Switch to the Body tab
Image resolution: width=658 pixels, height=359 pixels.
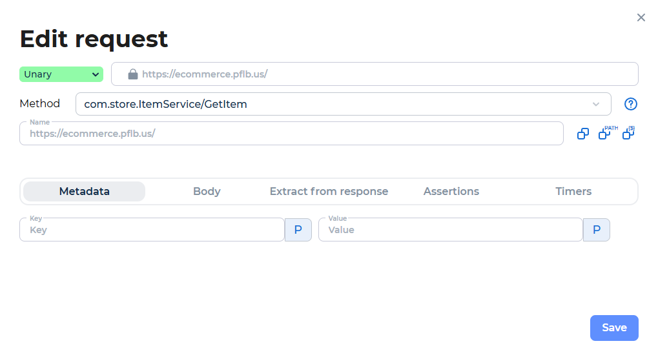tap(207, 191)
